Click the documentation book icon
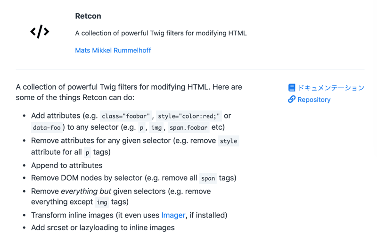377x235 pixels. [292, 88]
